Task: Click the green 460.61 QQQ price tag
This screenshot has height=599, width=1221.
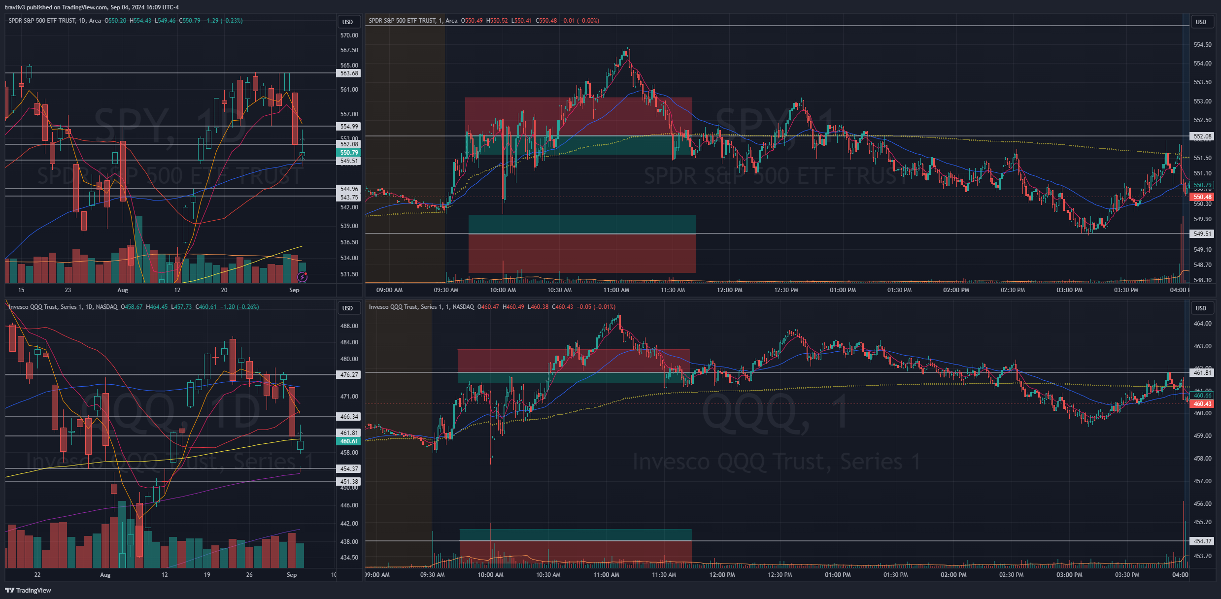Action: (x=349, y=441)
